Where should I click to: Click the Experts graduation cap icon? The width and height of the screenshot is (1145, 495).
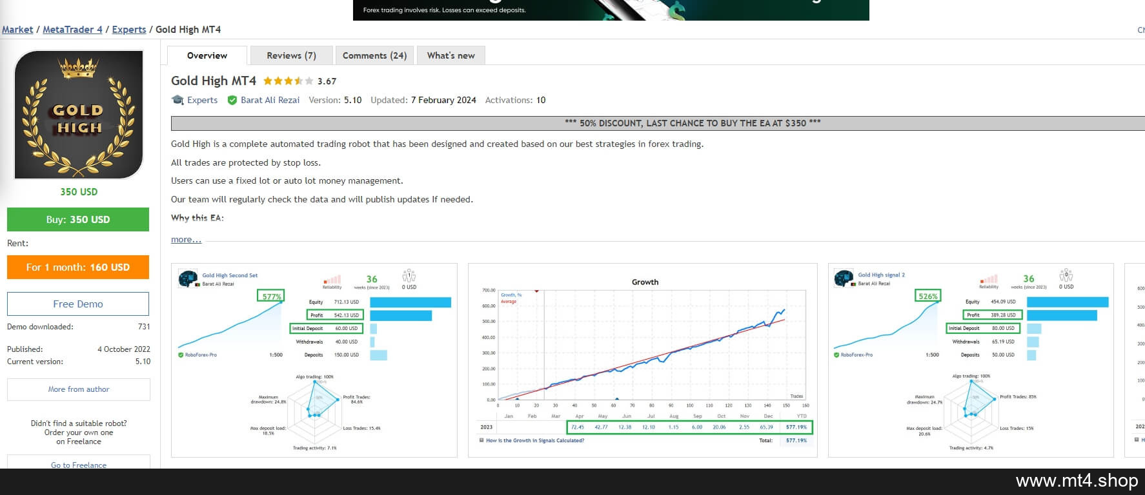(x=177, y=100)
